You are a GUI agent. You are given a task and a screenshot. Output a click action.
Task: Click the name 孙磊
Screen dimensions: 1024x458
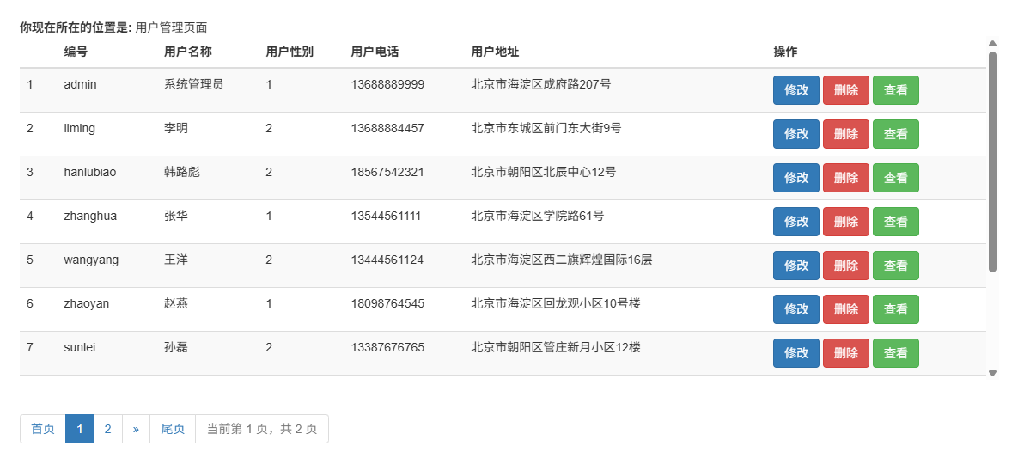point(175,347)
